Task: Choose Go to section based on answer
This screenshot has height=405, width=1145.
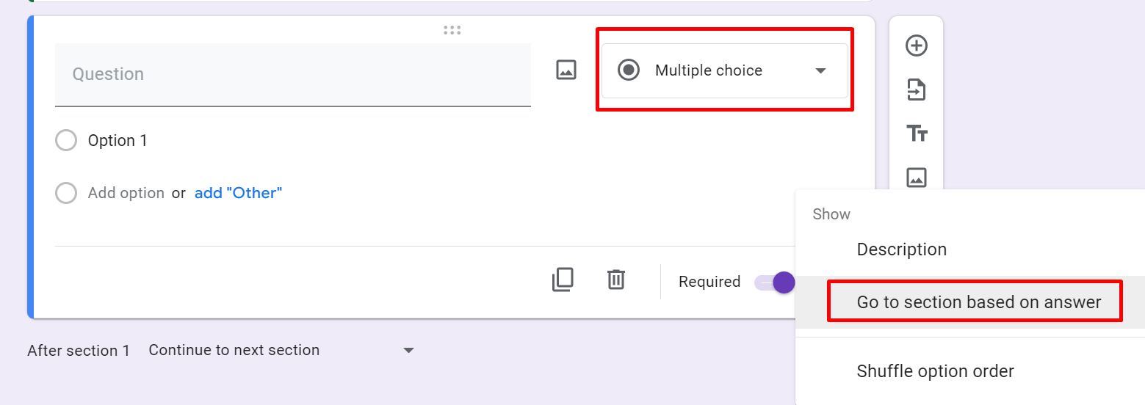Action: point(979,302)
